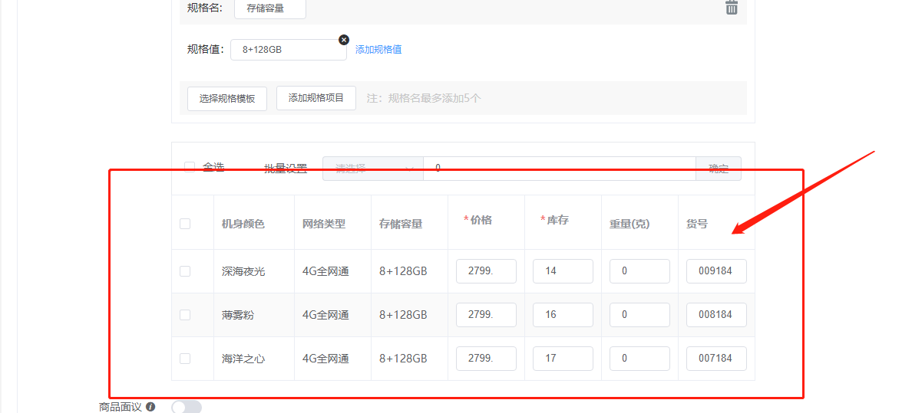Edit the weight field for 薄雾粉
This screenshot has height=413, width=912.
pyautogui.click(x=639, y=315)
